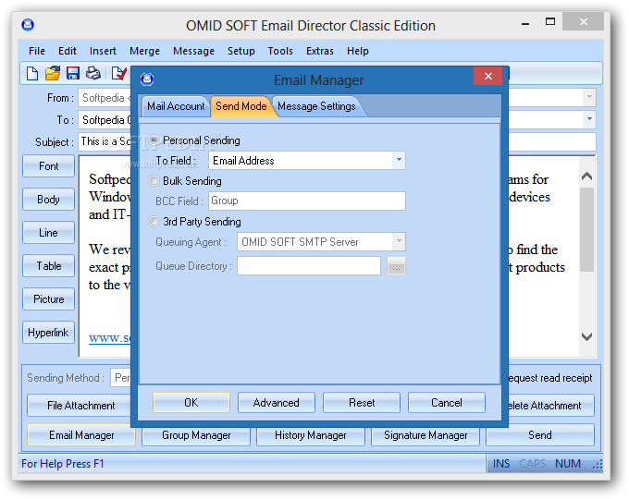Image resolution: width=629 pixels, height=499 pixels.
Task: Open the Setup menu
Action: (x=241, y=51)
